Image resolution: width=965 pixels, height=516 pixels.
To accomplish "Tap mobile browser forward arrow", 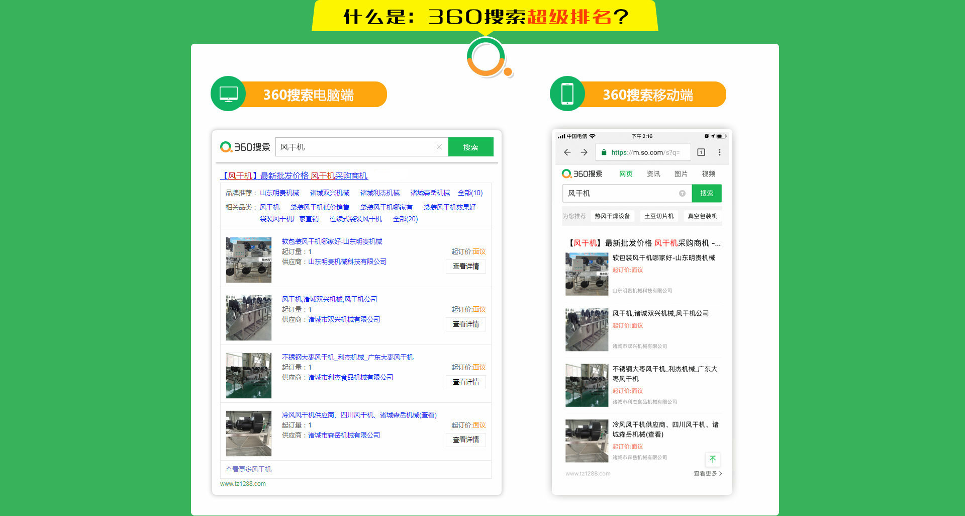I will (x=584, y=152).
